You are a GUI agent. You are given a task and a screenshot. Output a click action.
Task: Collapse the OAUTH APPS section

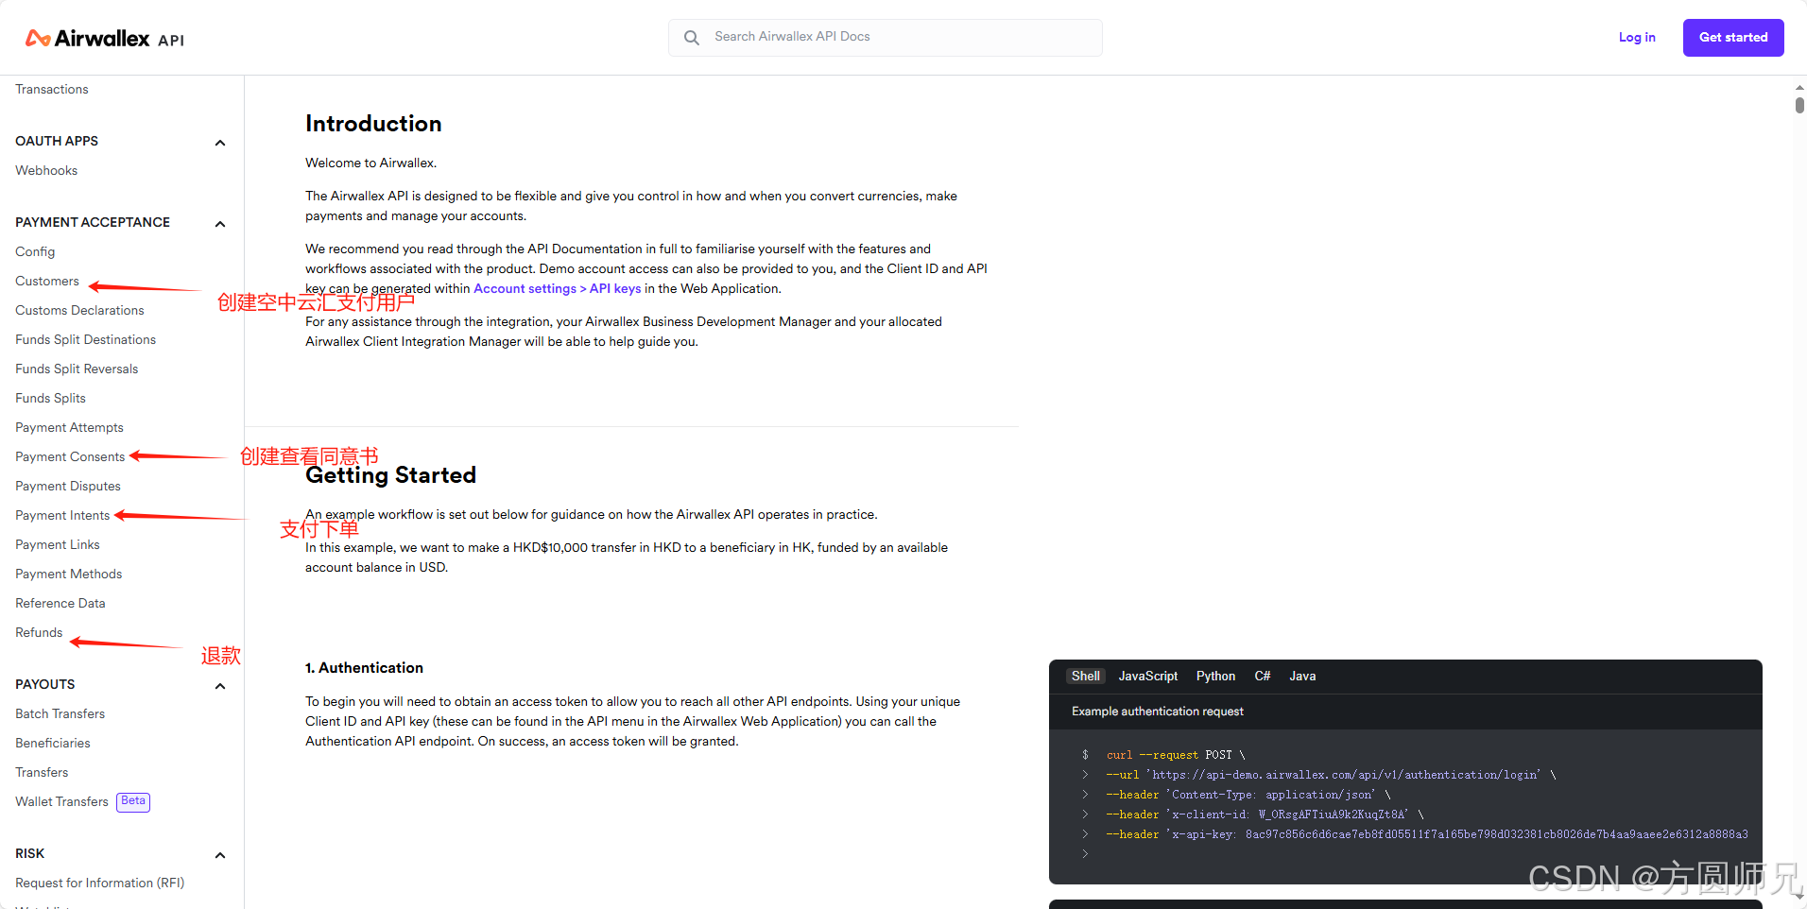220,143
